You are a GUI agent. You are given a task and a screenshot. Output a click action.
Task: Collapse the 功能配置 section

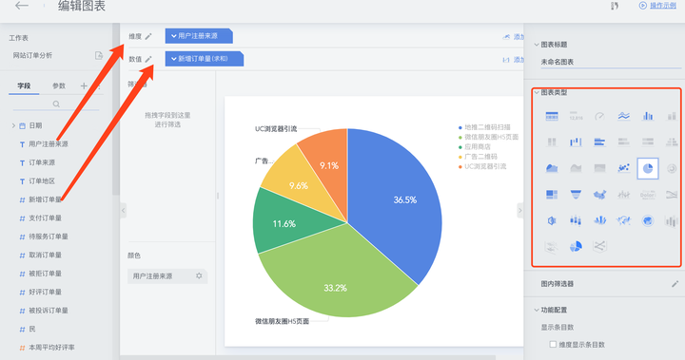537,310
